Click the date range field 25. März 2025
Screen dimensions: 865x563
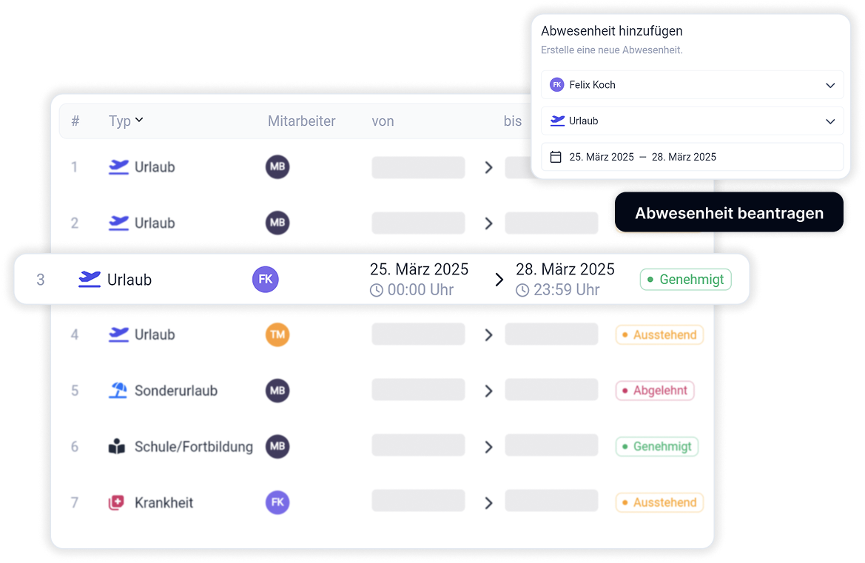692,157
